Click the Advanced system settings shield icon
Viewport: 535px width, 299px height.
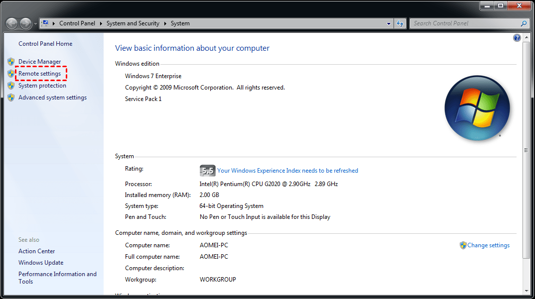pos(11,97)
